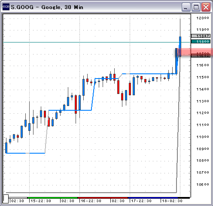Click 11500 on the price scale
The height and width of the screenshot is (206, 213).
click(203, 77)
